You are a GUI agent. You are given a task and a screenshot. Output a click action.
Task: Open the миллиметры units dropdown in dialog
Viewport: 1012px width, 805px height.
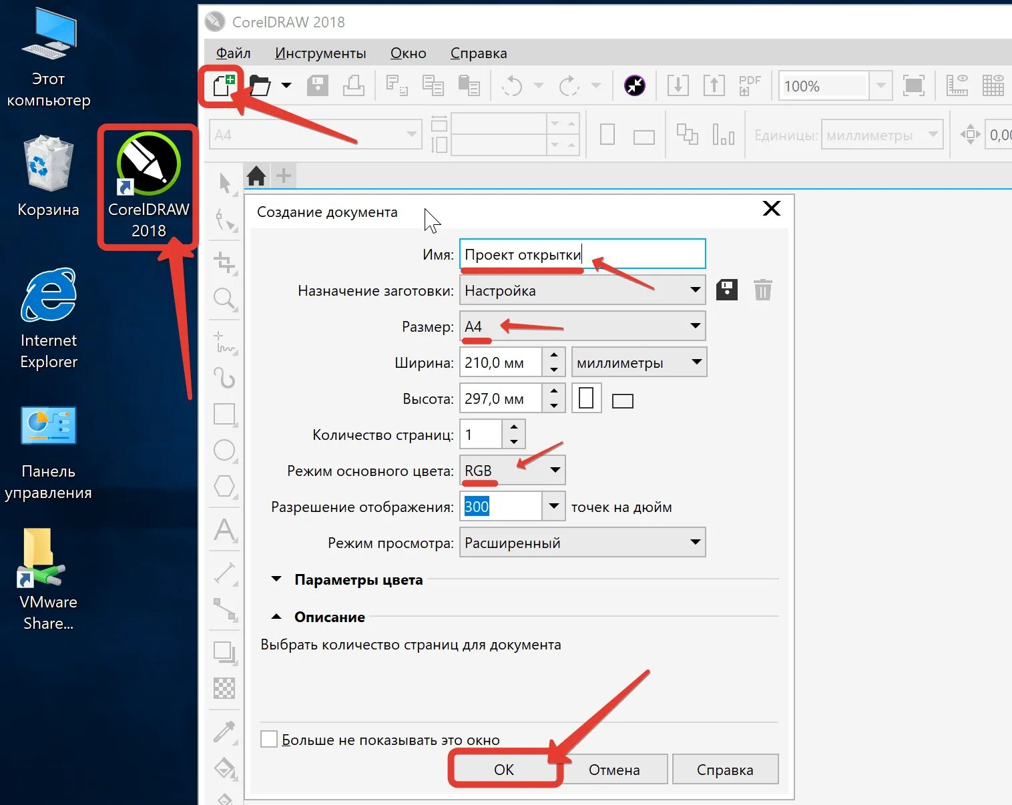point(639,362)
